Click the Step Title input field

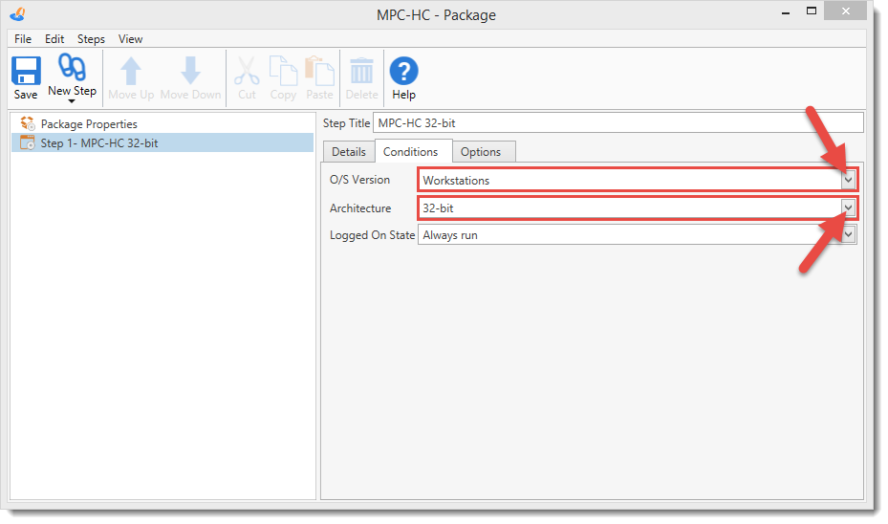tap(618, 123)
